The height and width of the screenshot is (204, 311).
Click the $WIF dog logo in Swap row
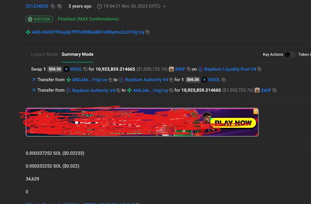(172, 69)
